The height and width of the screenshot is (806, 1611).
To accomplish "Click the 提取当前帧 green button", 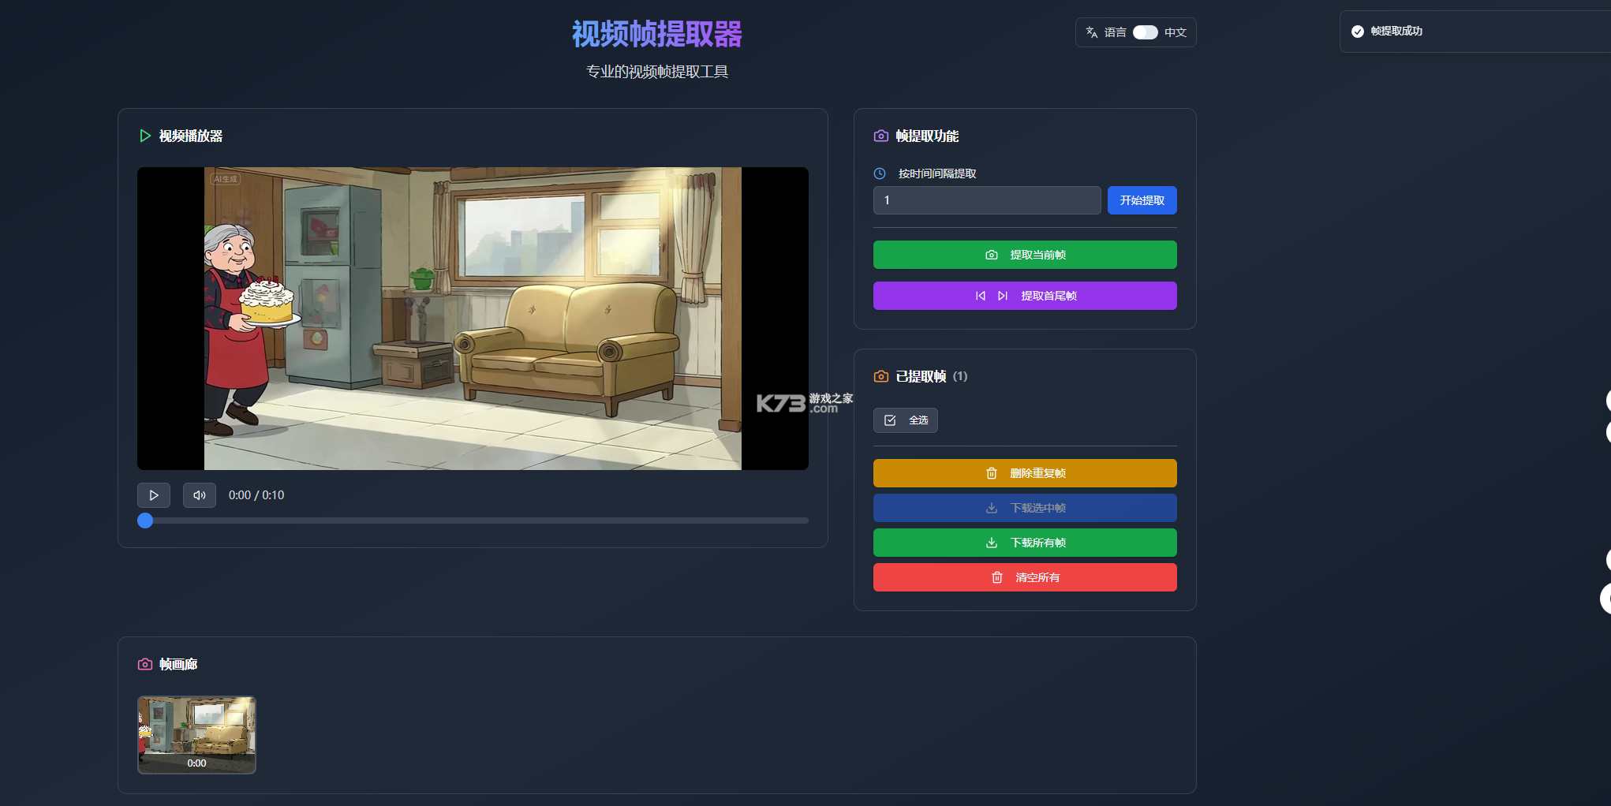I will point(1025,255).
